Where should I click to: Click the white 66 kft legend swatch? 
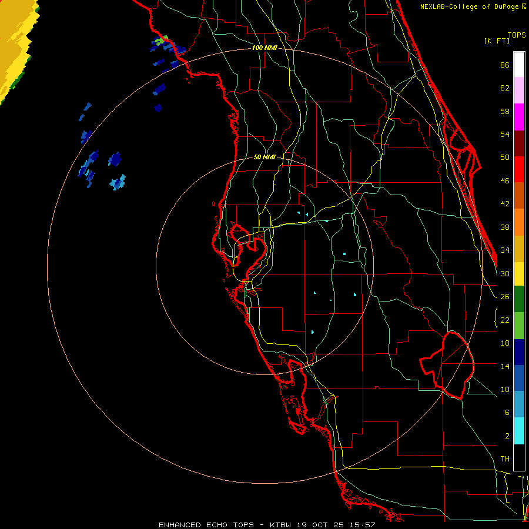[x=519, y=65]
